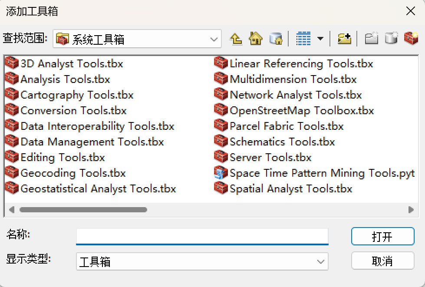The width and height of the screenshot is (425, 287).
Task: Click text "Network Analyst Tools.tbx"
Action: tap(296, 95)
